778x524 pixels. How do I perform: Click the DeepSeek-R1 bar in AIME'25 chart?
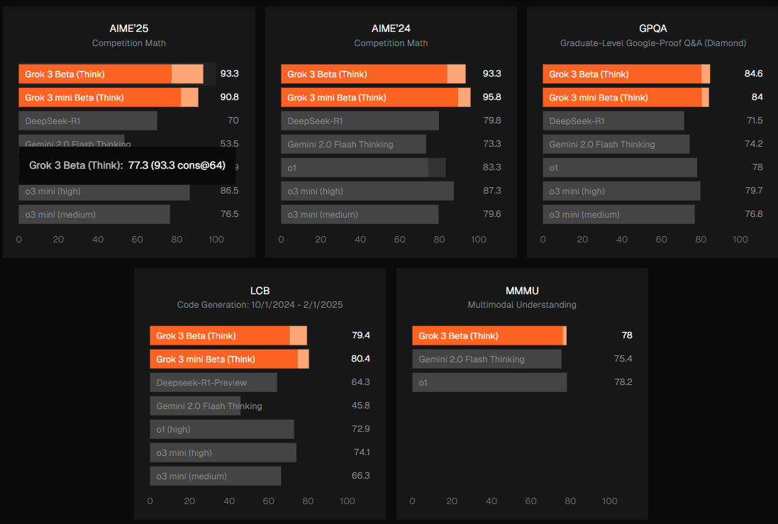click(88, 121)
